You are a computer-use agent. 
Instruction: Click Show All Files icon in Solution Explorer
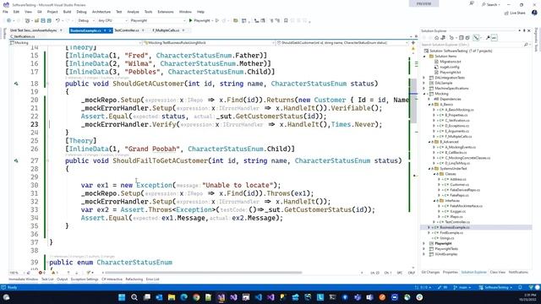[467, 37]
